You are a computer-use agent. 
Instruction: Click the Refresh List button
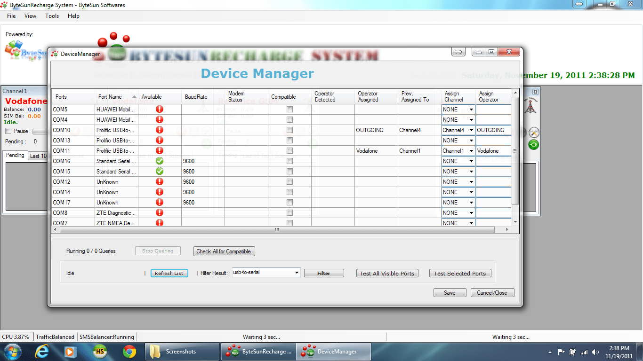point(169,273)
